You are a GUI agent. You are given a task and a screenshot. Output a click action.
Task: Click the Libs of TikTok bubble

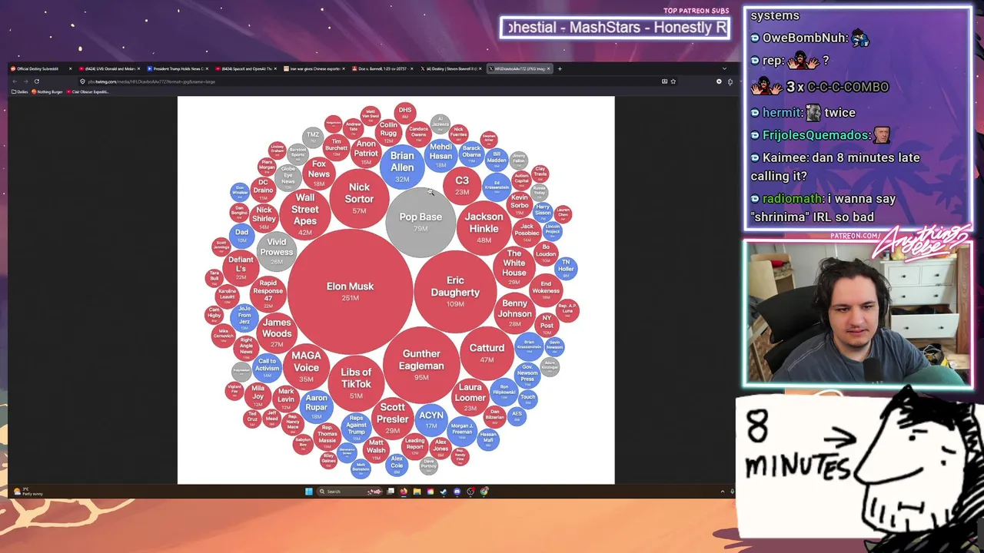pyautogui.click(x=356, y=382)
